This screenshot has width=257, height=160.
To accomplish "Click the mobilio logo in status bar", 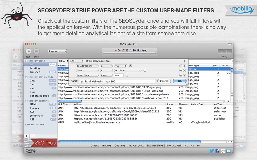I will [31, 150].
